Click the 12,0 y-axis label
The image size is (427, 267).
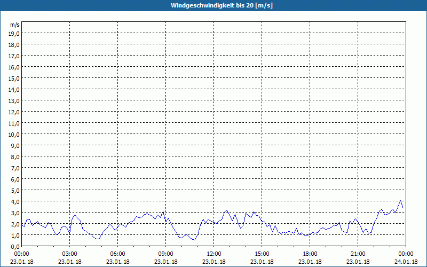(x=14, y=112)
